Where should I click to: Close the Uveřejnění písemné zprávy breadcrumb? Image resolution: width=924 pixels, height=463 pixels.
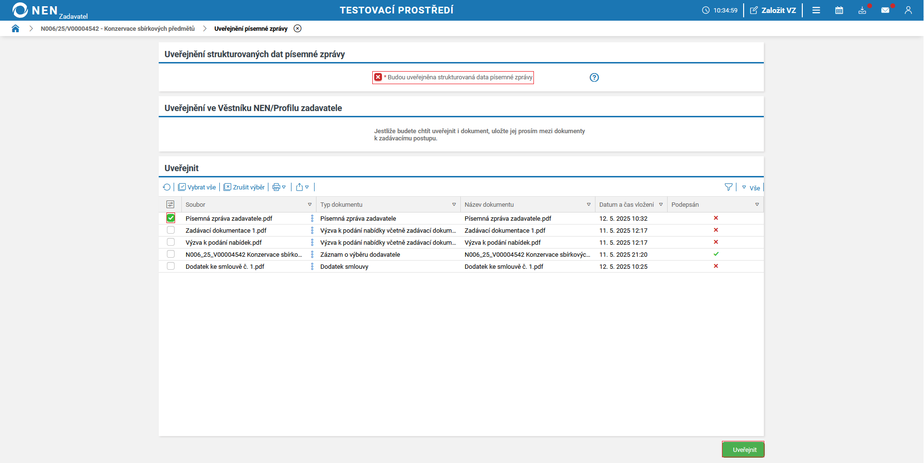point(298,28)
